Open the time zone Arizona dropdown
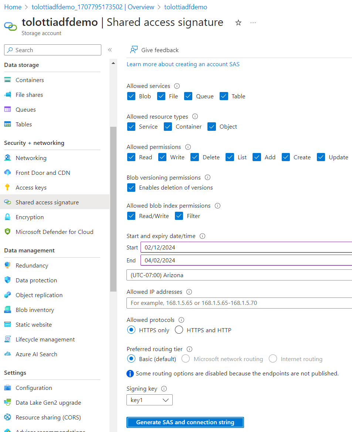 coord(239,275)
